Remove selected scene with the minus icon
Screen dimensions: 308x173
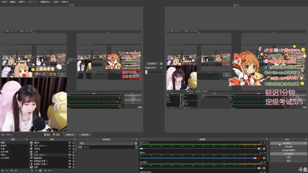7,171
